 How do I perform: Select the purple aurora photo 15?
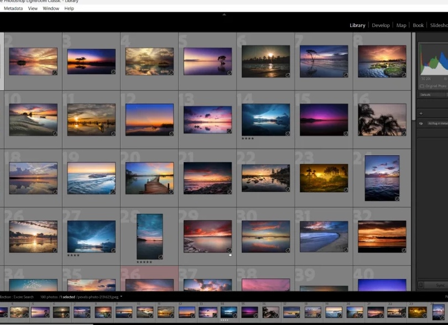(324, 119)
